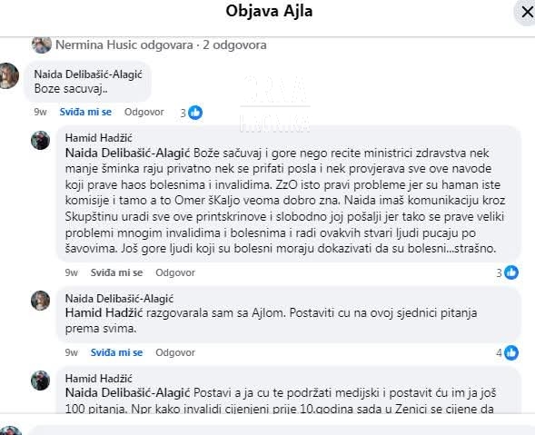Screen dimensions: 535x435
Task: Toggle Sviđa mi se on Naida's Ajlom reply
Action: tap(116, 352)
